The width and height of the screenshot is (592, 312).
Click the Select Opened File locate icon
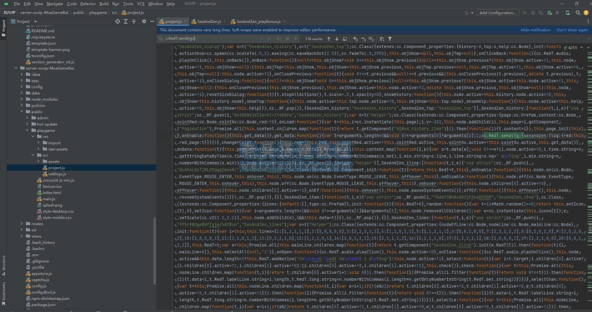(117, 22)
